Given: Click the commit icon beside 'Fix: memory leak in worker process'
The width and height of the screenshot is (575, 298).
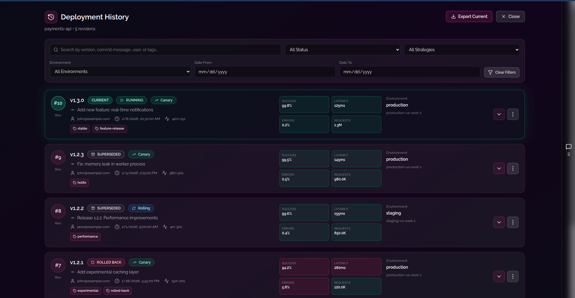Looking at the screenshot, I should click(x=72, y=164).
